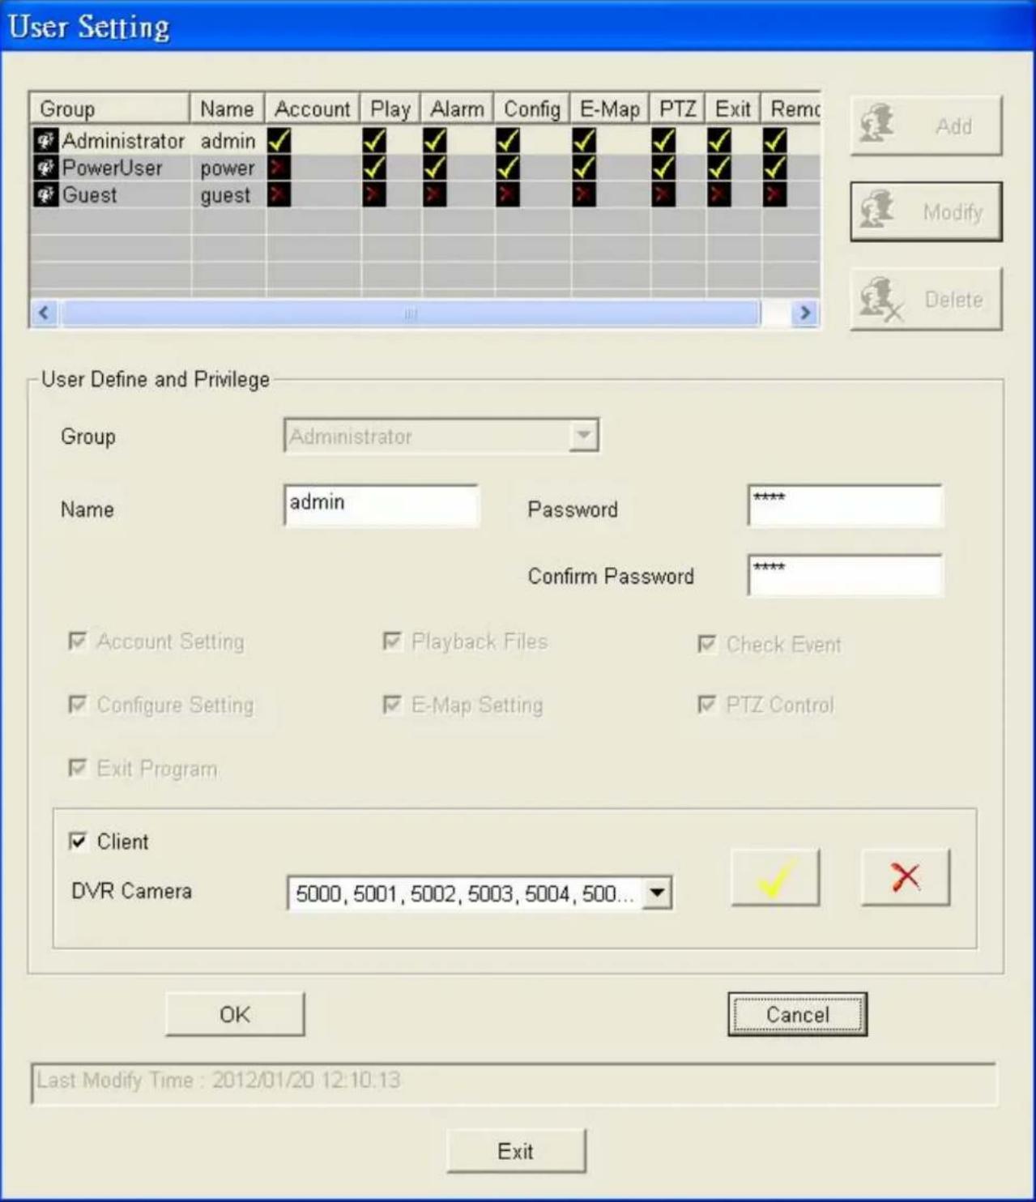Image resolution: width=1036 pixels, height=1202 pixels.
Task: Click the horizontal scrollbar thumb
Action: click(x=411, y=313)
